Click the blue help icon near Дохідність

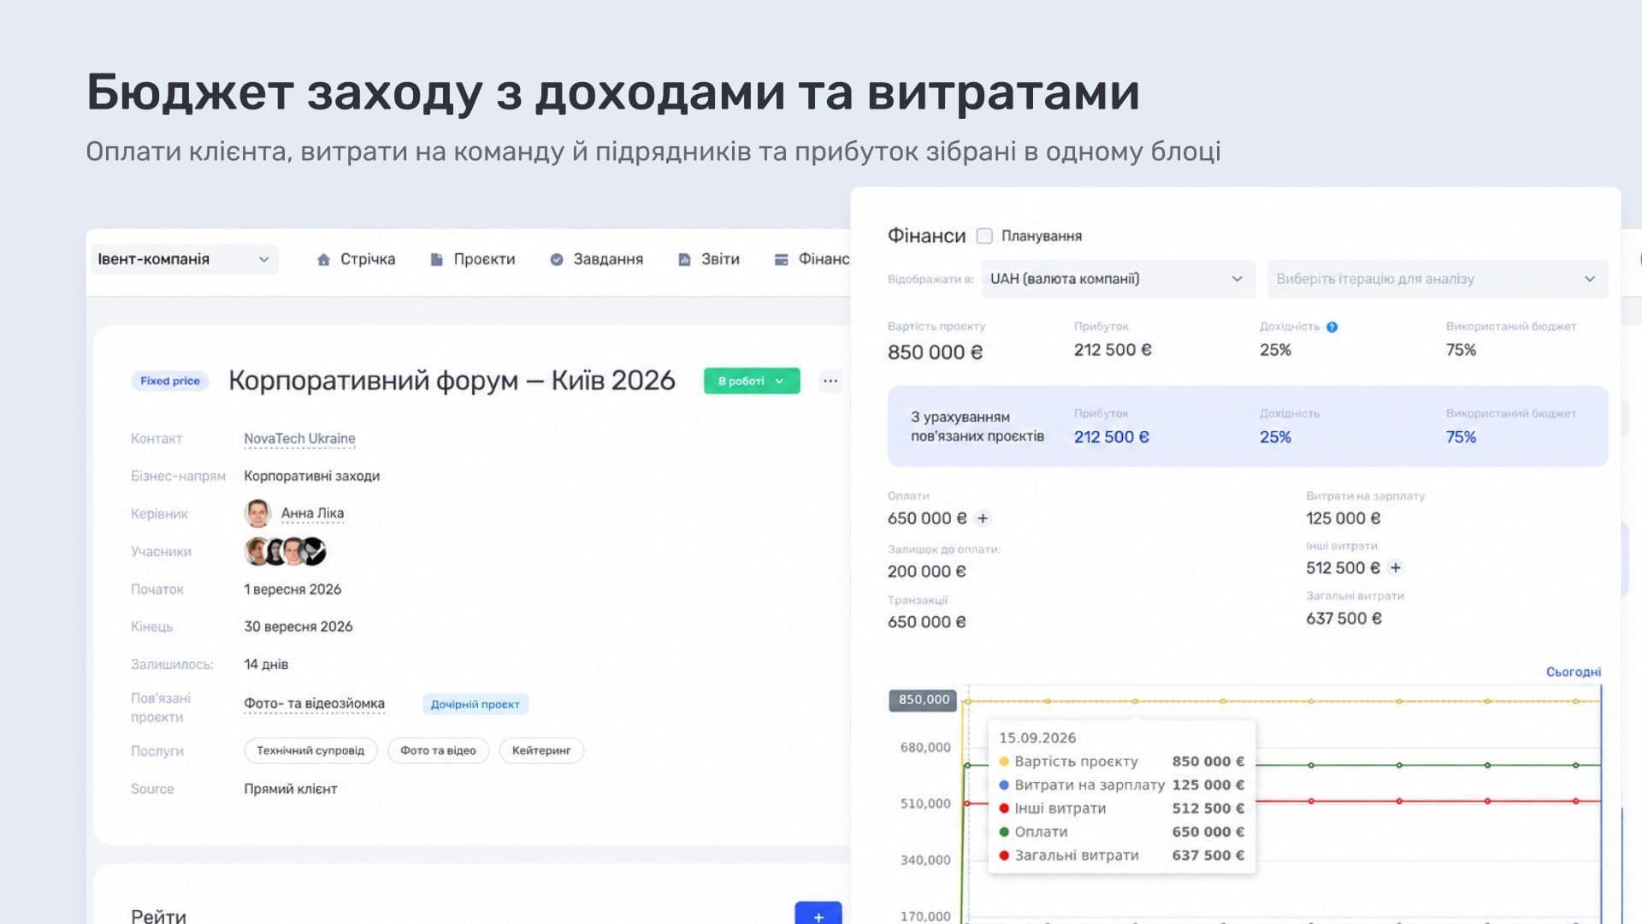pyautogui.click(x=1332, y=327)
